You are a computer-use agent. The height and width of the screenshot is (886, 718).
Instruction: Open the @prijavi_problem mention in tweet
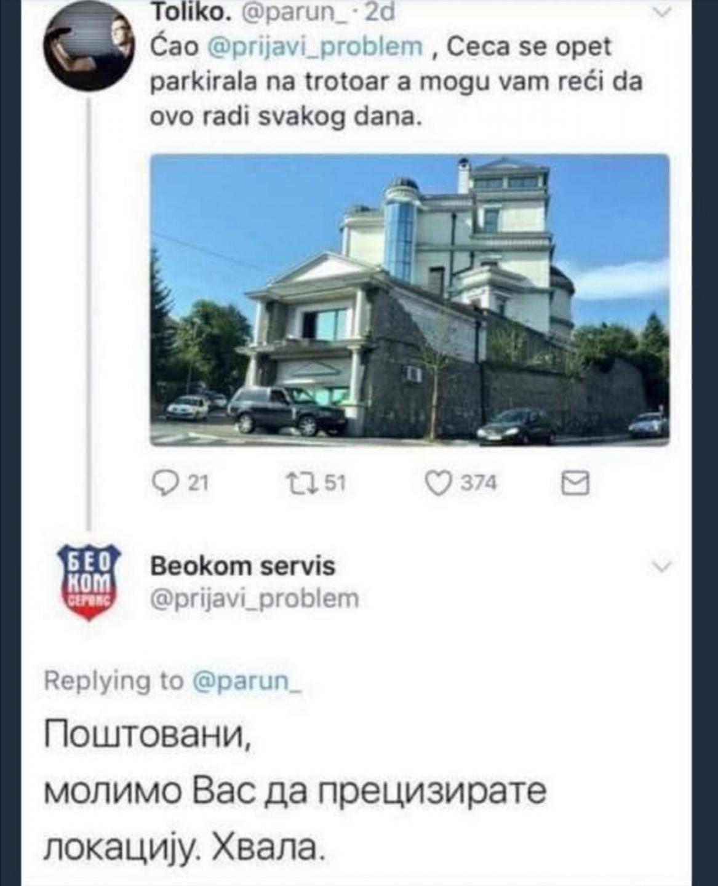(316, 47)
